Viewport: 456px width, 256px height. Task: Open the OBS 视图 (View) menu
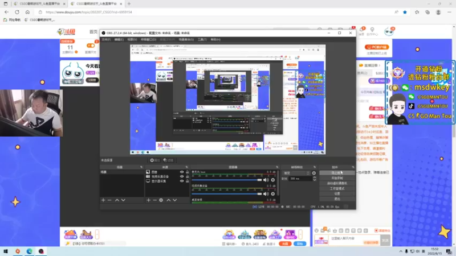(132, 39)
